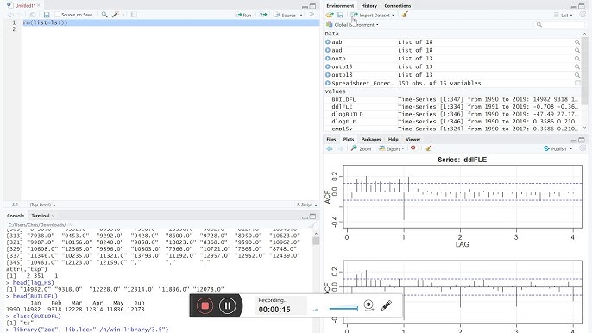Switch to the History tab

[368, 6]
